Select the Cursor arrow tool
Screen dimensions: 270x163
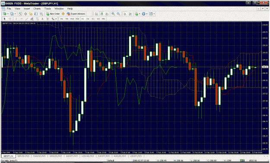click(x=4, y=19)
